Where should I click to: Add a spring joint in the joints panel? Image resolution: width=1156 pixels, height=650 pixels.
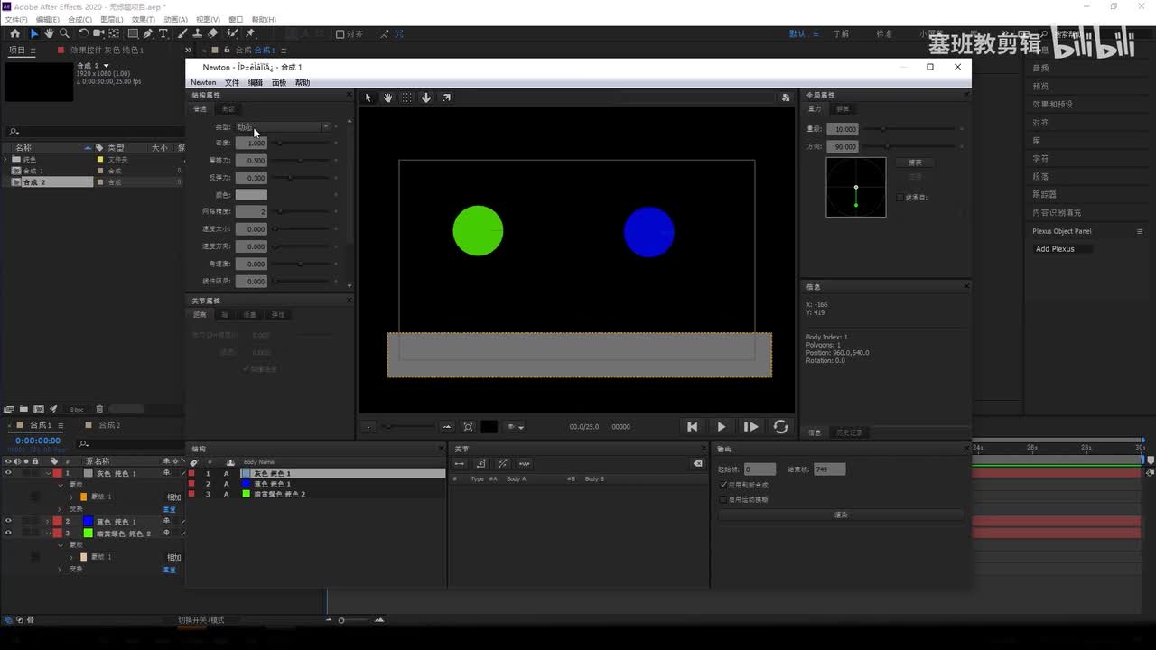click(525, 464)
